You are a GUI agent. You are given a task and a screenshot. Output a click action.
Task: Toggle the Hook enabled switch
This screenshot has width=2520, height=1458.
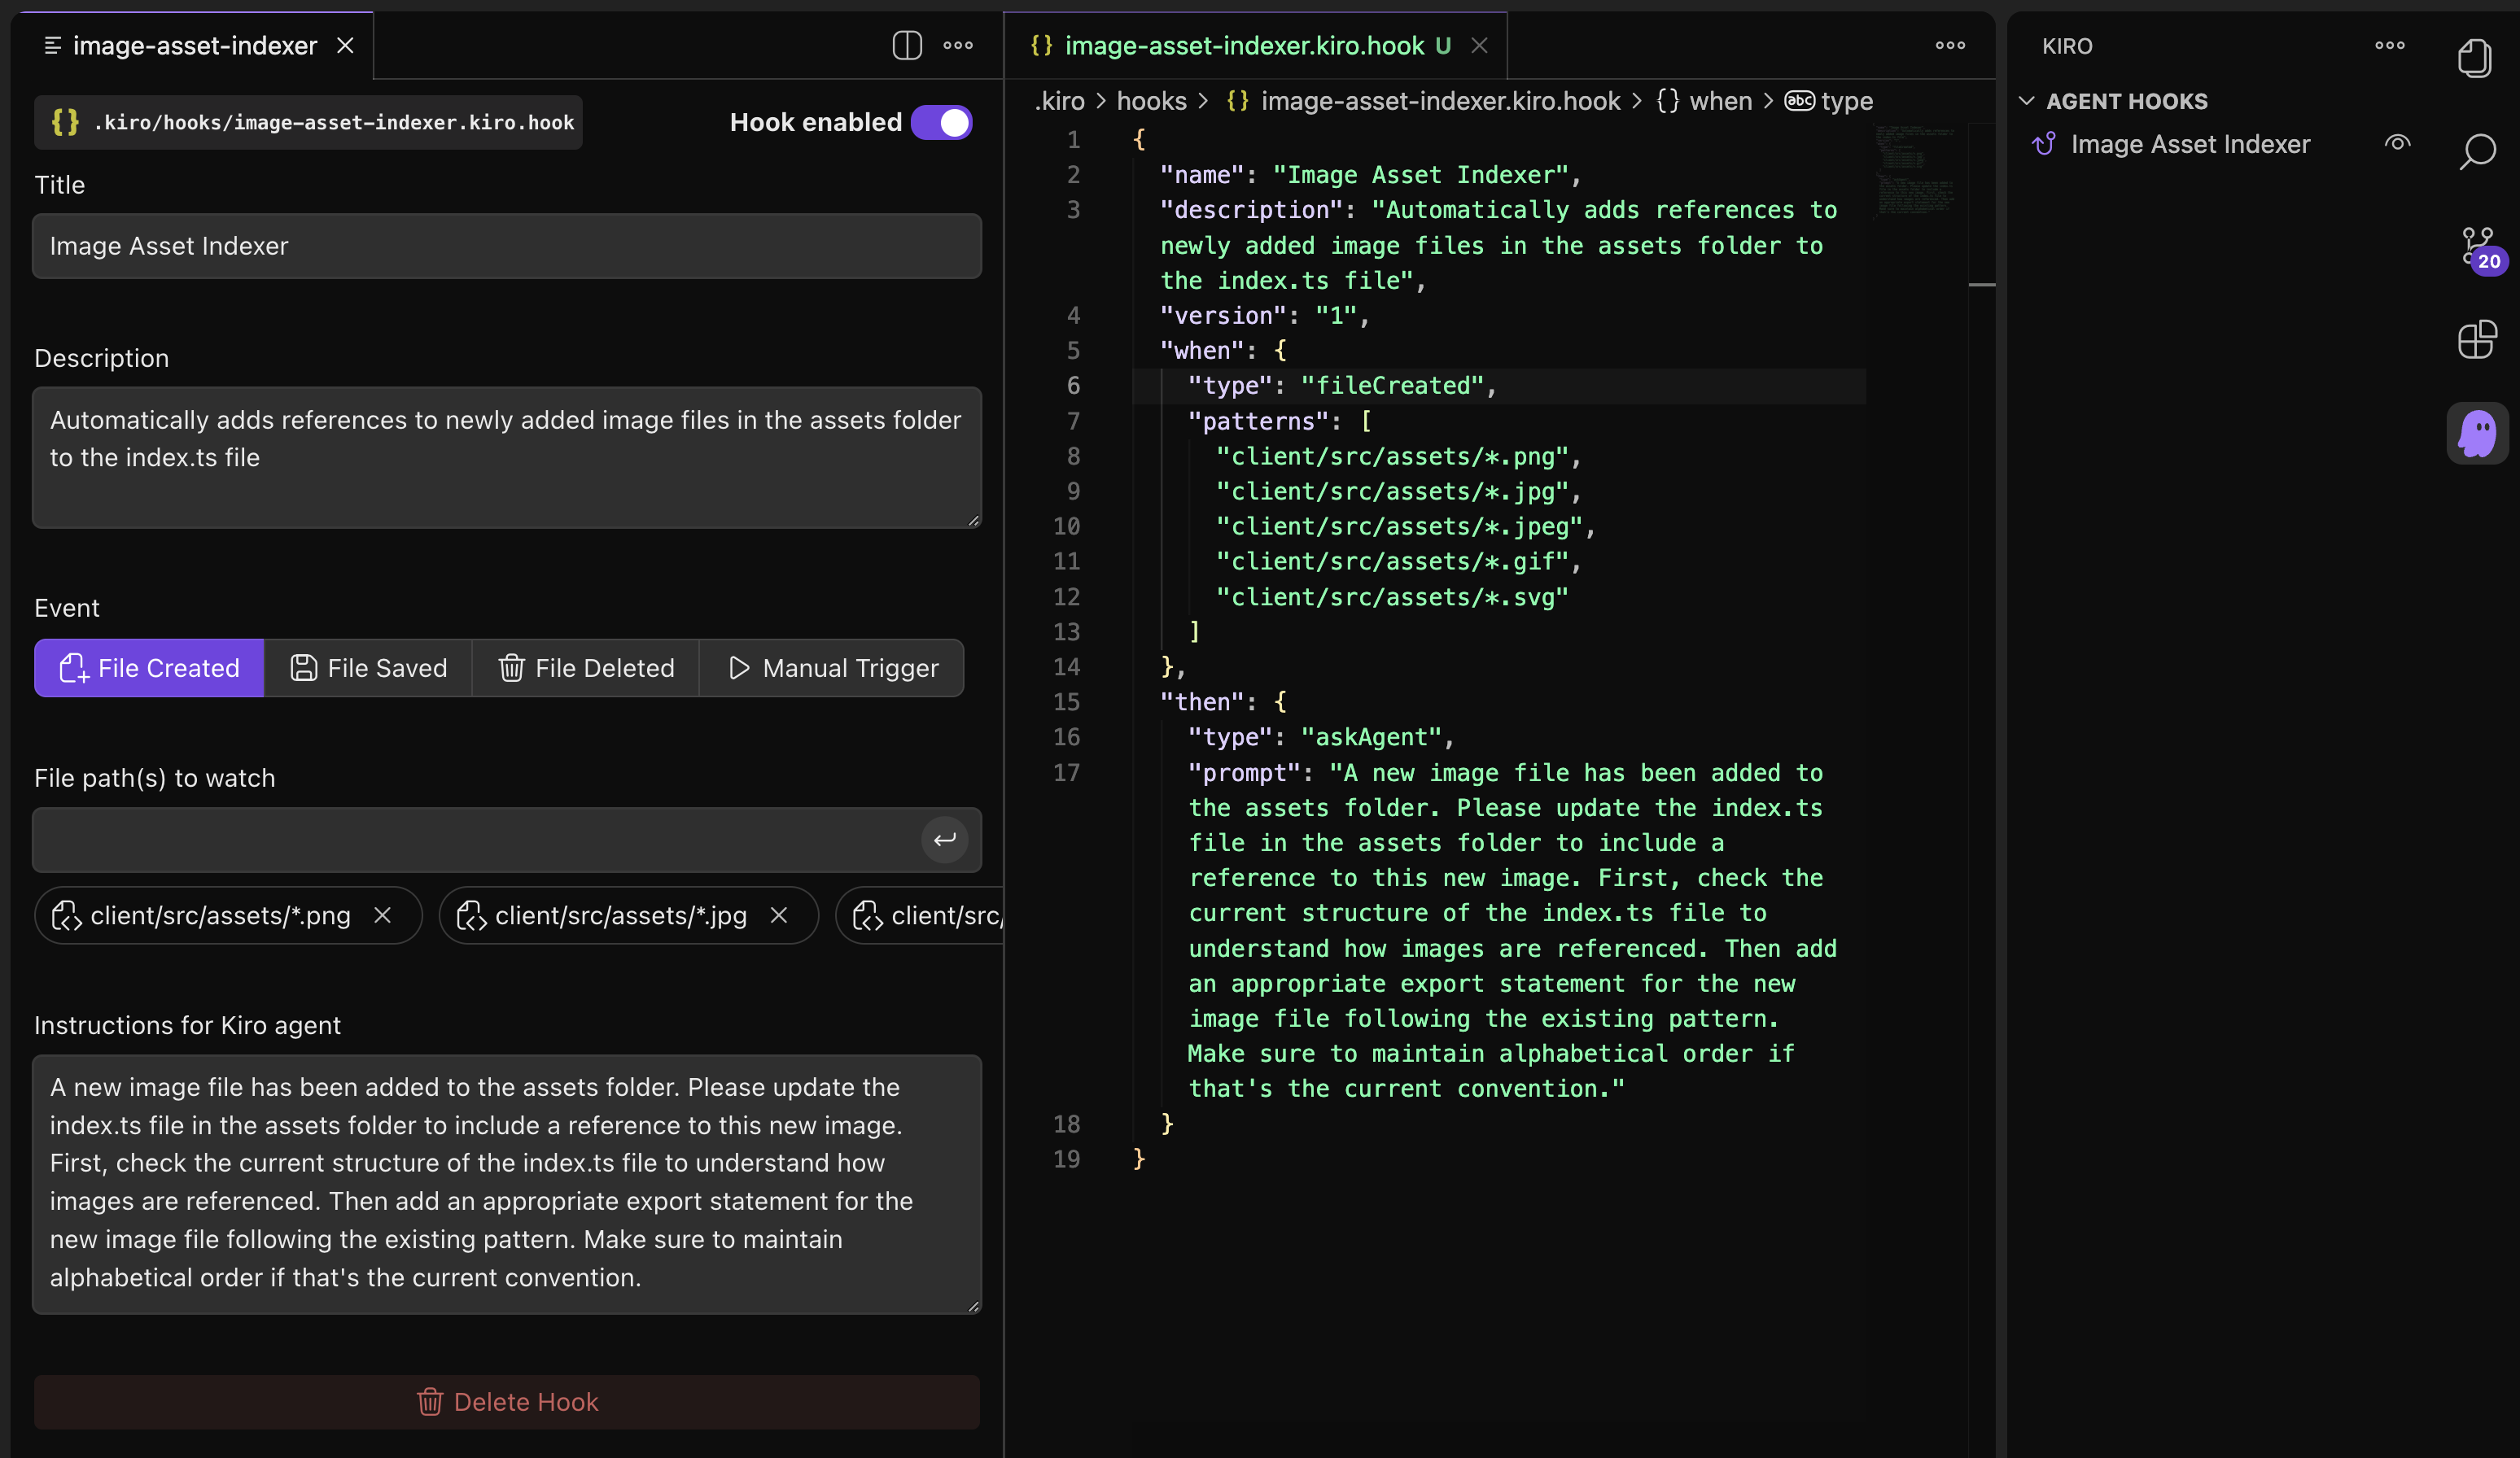point(942,122)
